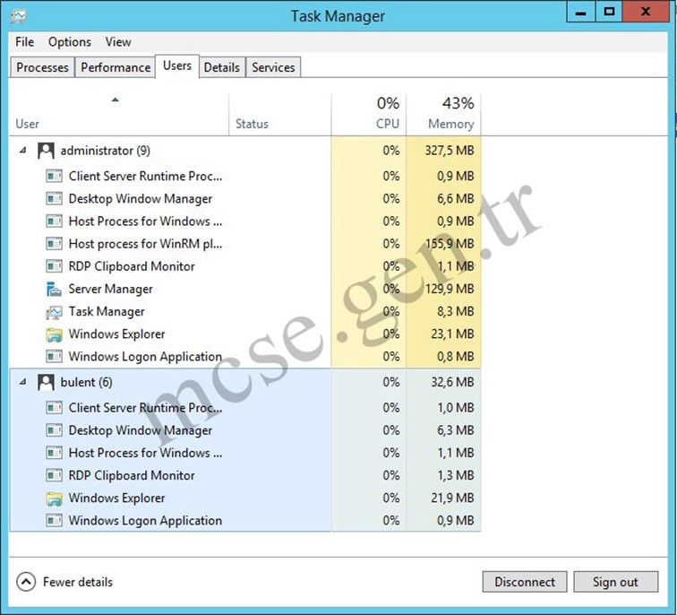Screen dimensions: 677x615
Task: Switch to the Performance tab
Action: [x=116, y=67]
